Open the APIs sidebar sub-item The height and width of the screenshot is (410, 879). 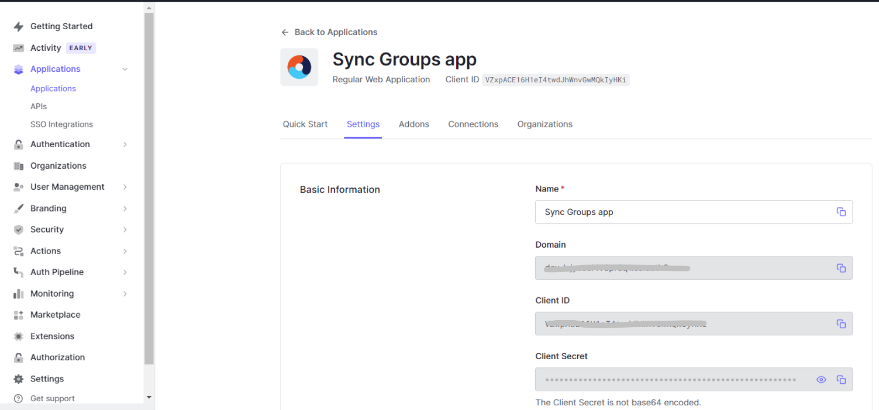(39, 106)
